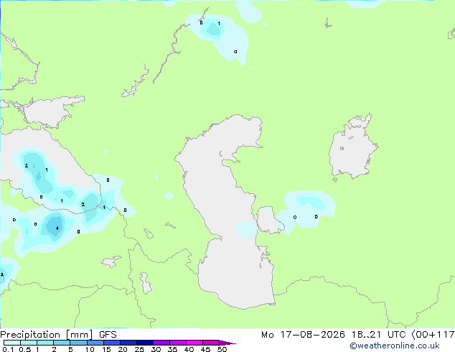Select the 35 mm legend color swatch

tap(178, 343)
